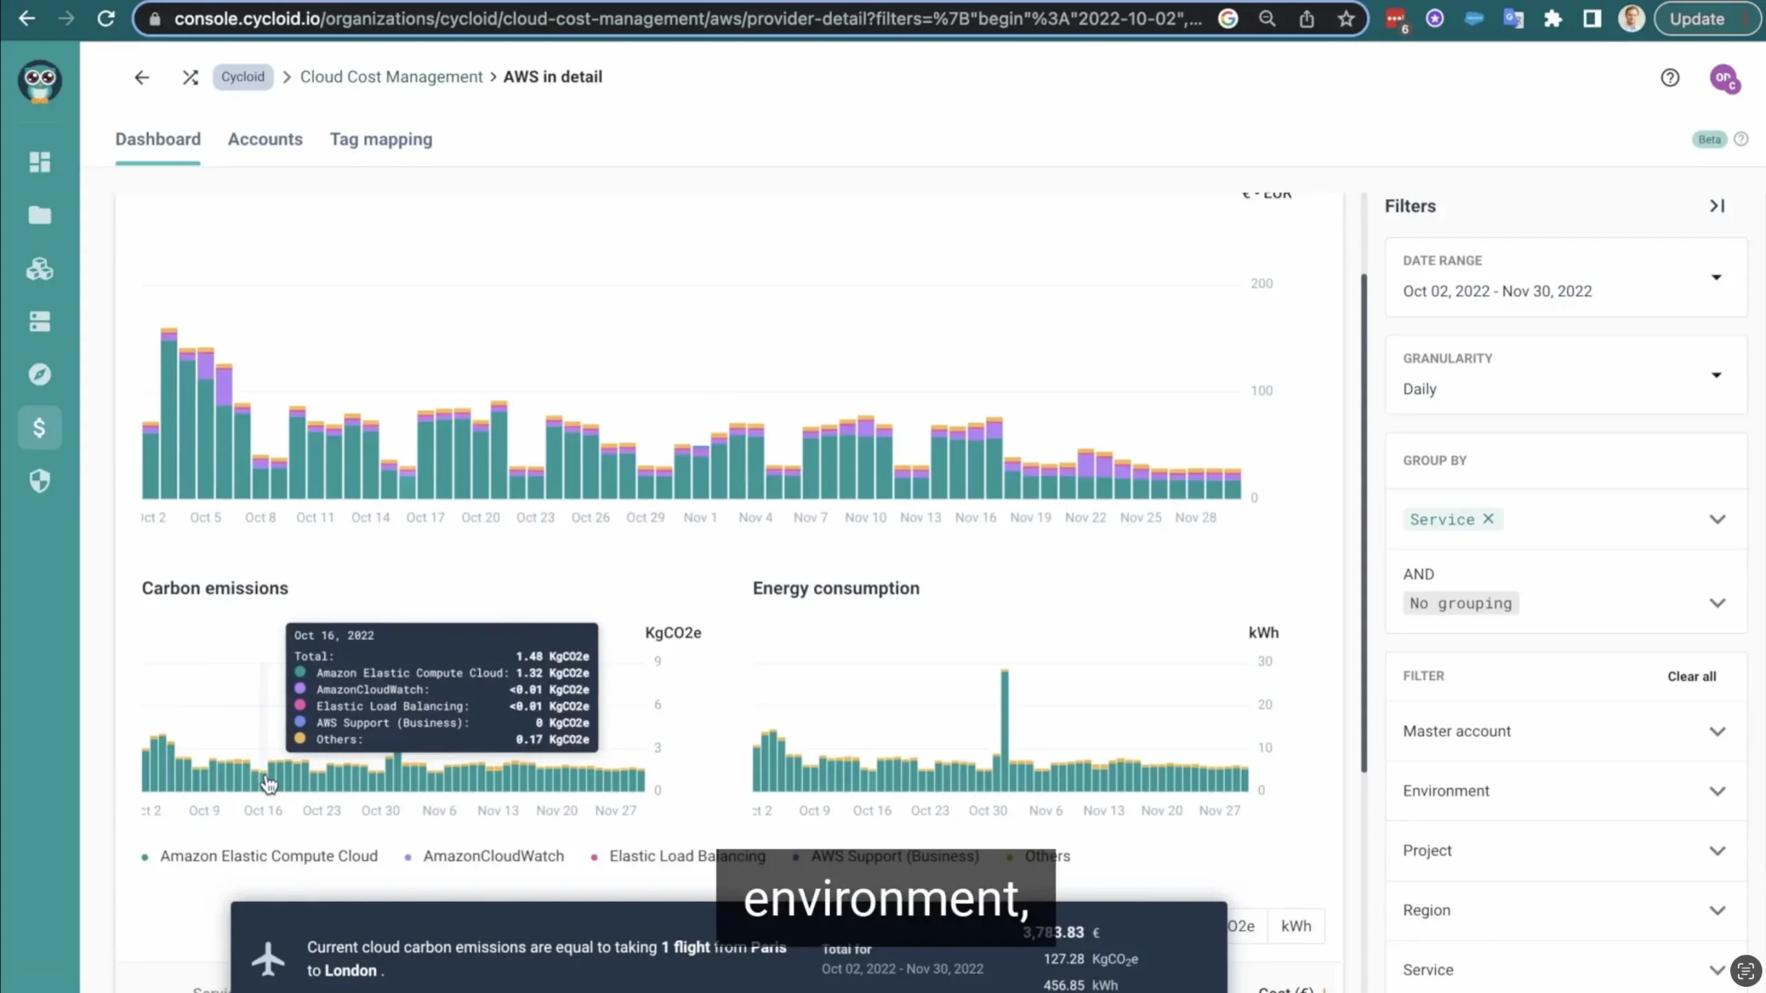
Task: Click the AWS in detail breadcrumb text
Action: 553,77
